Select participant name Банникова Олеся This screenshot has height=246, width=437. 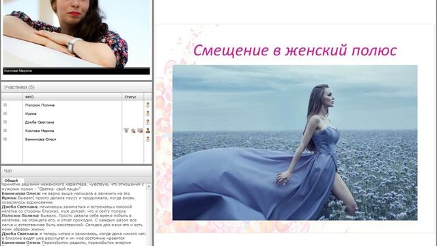[41, 139]
